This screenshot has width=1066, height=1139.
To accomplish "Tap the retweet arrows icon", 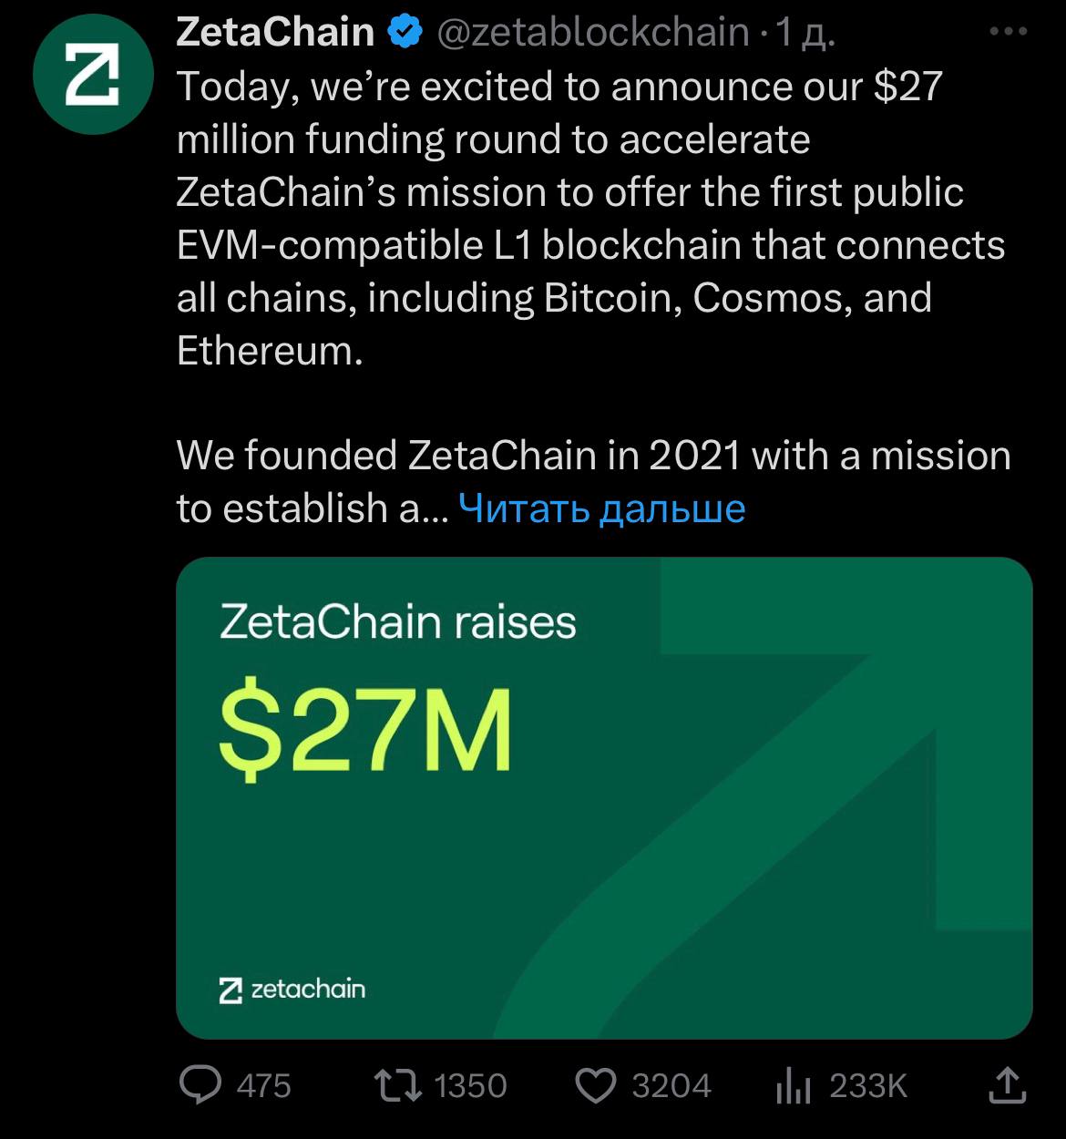I will [398, 1085].
